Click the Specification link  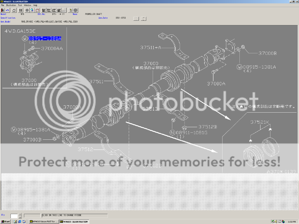[x=7, y=17]
